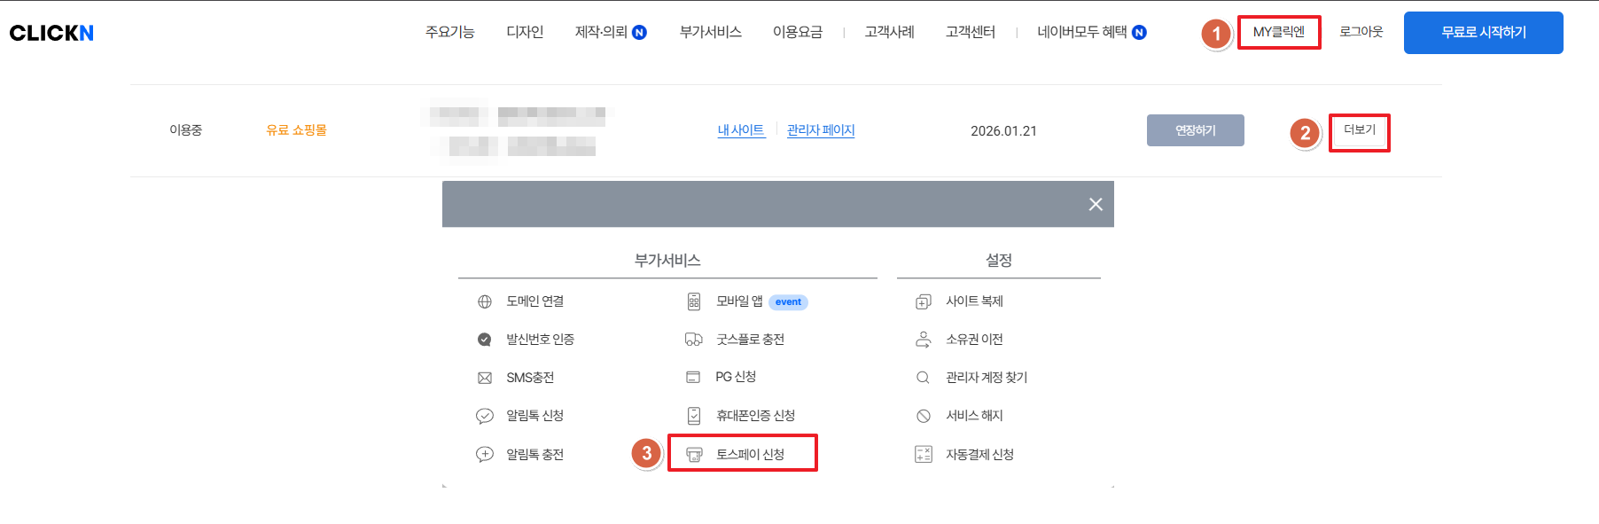Open the MY클릭엔 menu
The height and width of the screenshot is (524, 1599).
click(1278, 32)
